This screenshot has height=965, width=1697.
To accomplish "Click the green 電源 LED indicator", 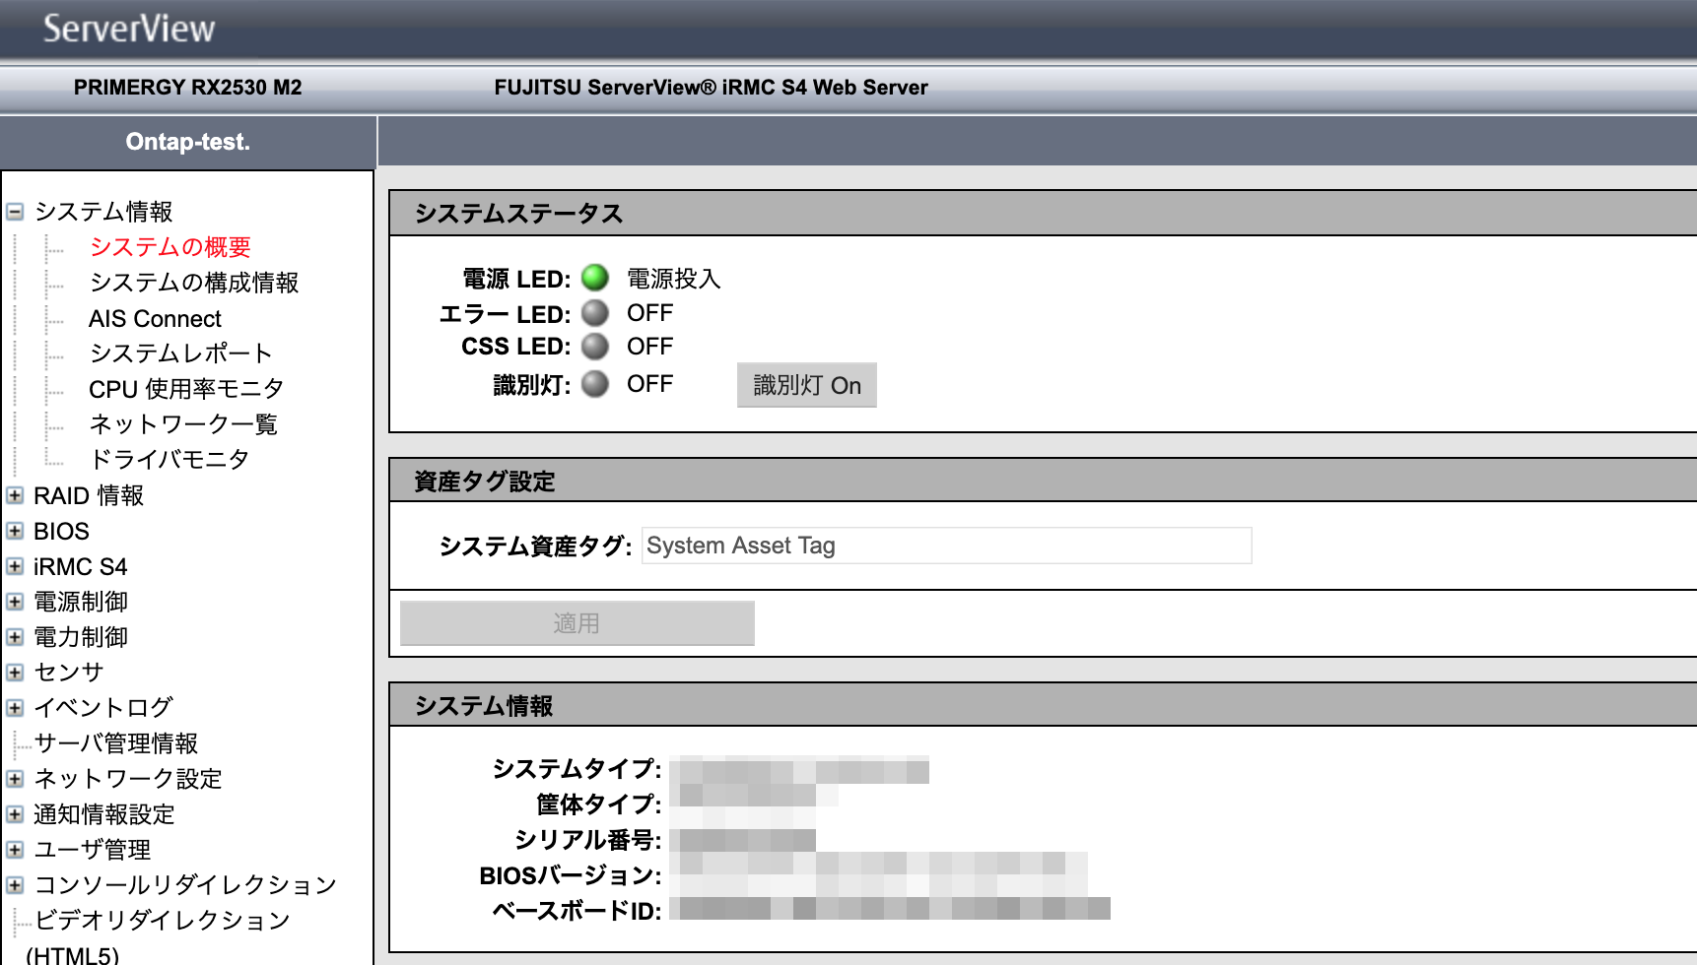I will tap(595, 278).
